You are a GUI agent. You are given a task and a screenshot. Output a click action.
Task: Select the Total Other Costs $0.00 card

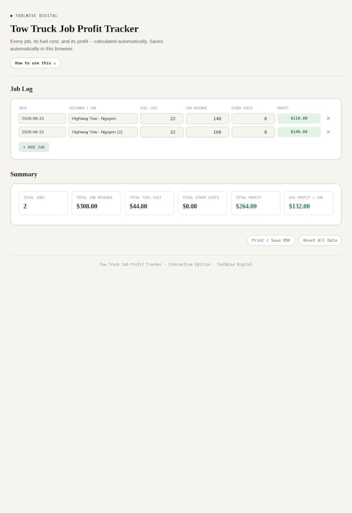[203, 203]
